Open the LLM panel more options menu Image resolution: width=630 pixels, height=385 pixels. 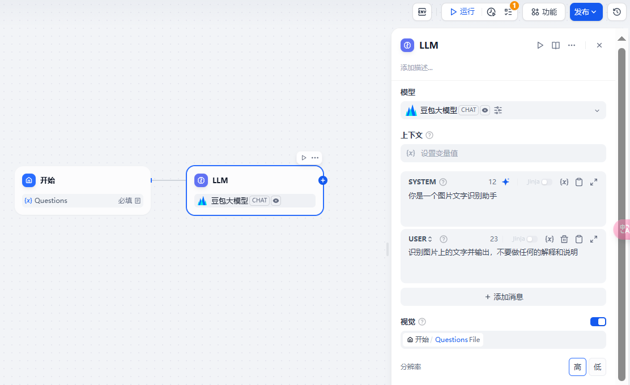point(572,45)
